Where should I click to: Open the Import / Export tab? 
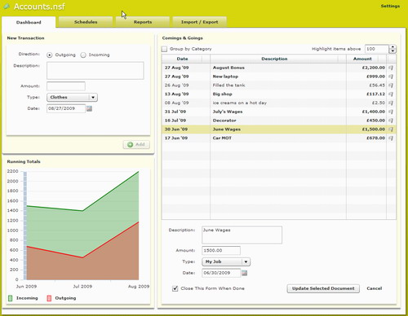pos(199,22)
